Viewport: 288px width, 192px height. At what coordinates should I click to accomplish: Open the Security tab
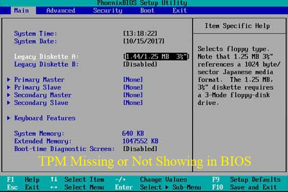click(x=108, y=10)
